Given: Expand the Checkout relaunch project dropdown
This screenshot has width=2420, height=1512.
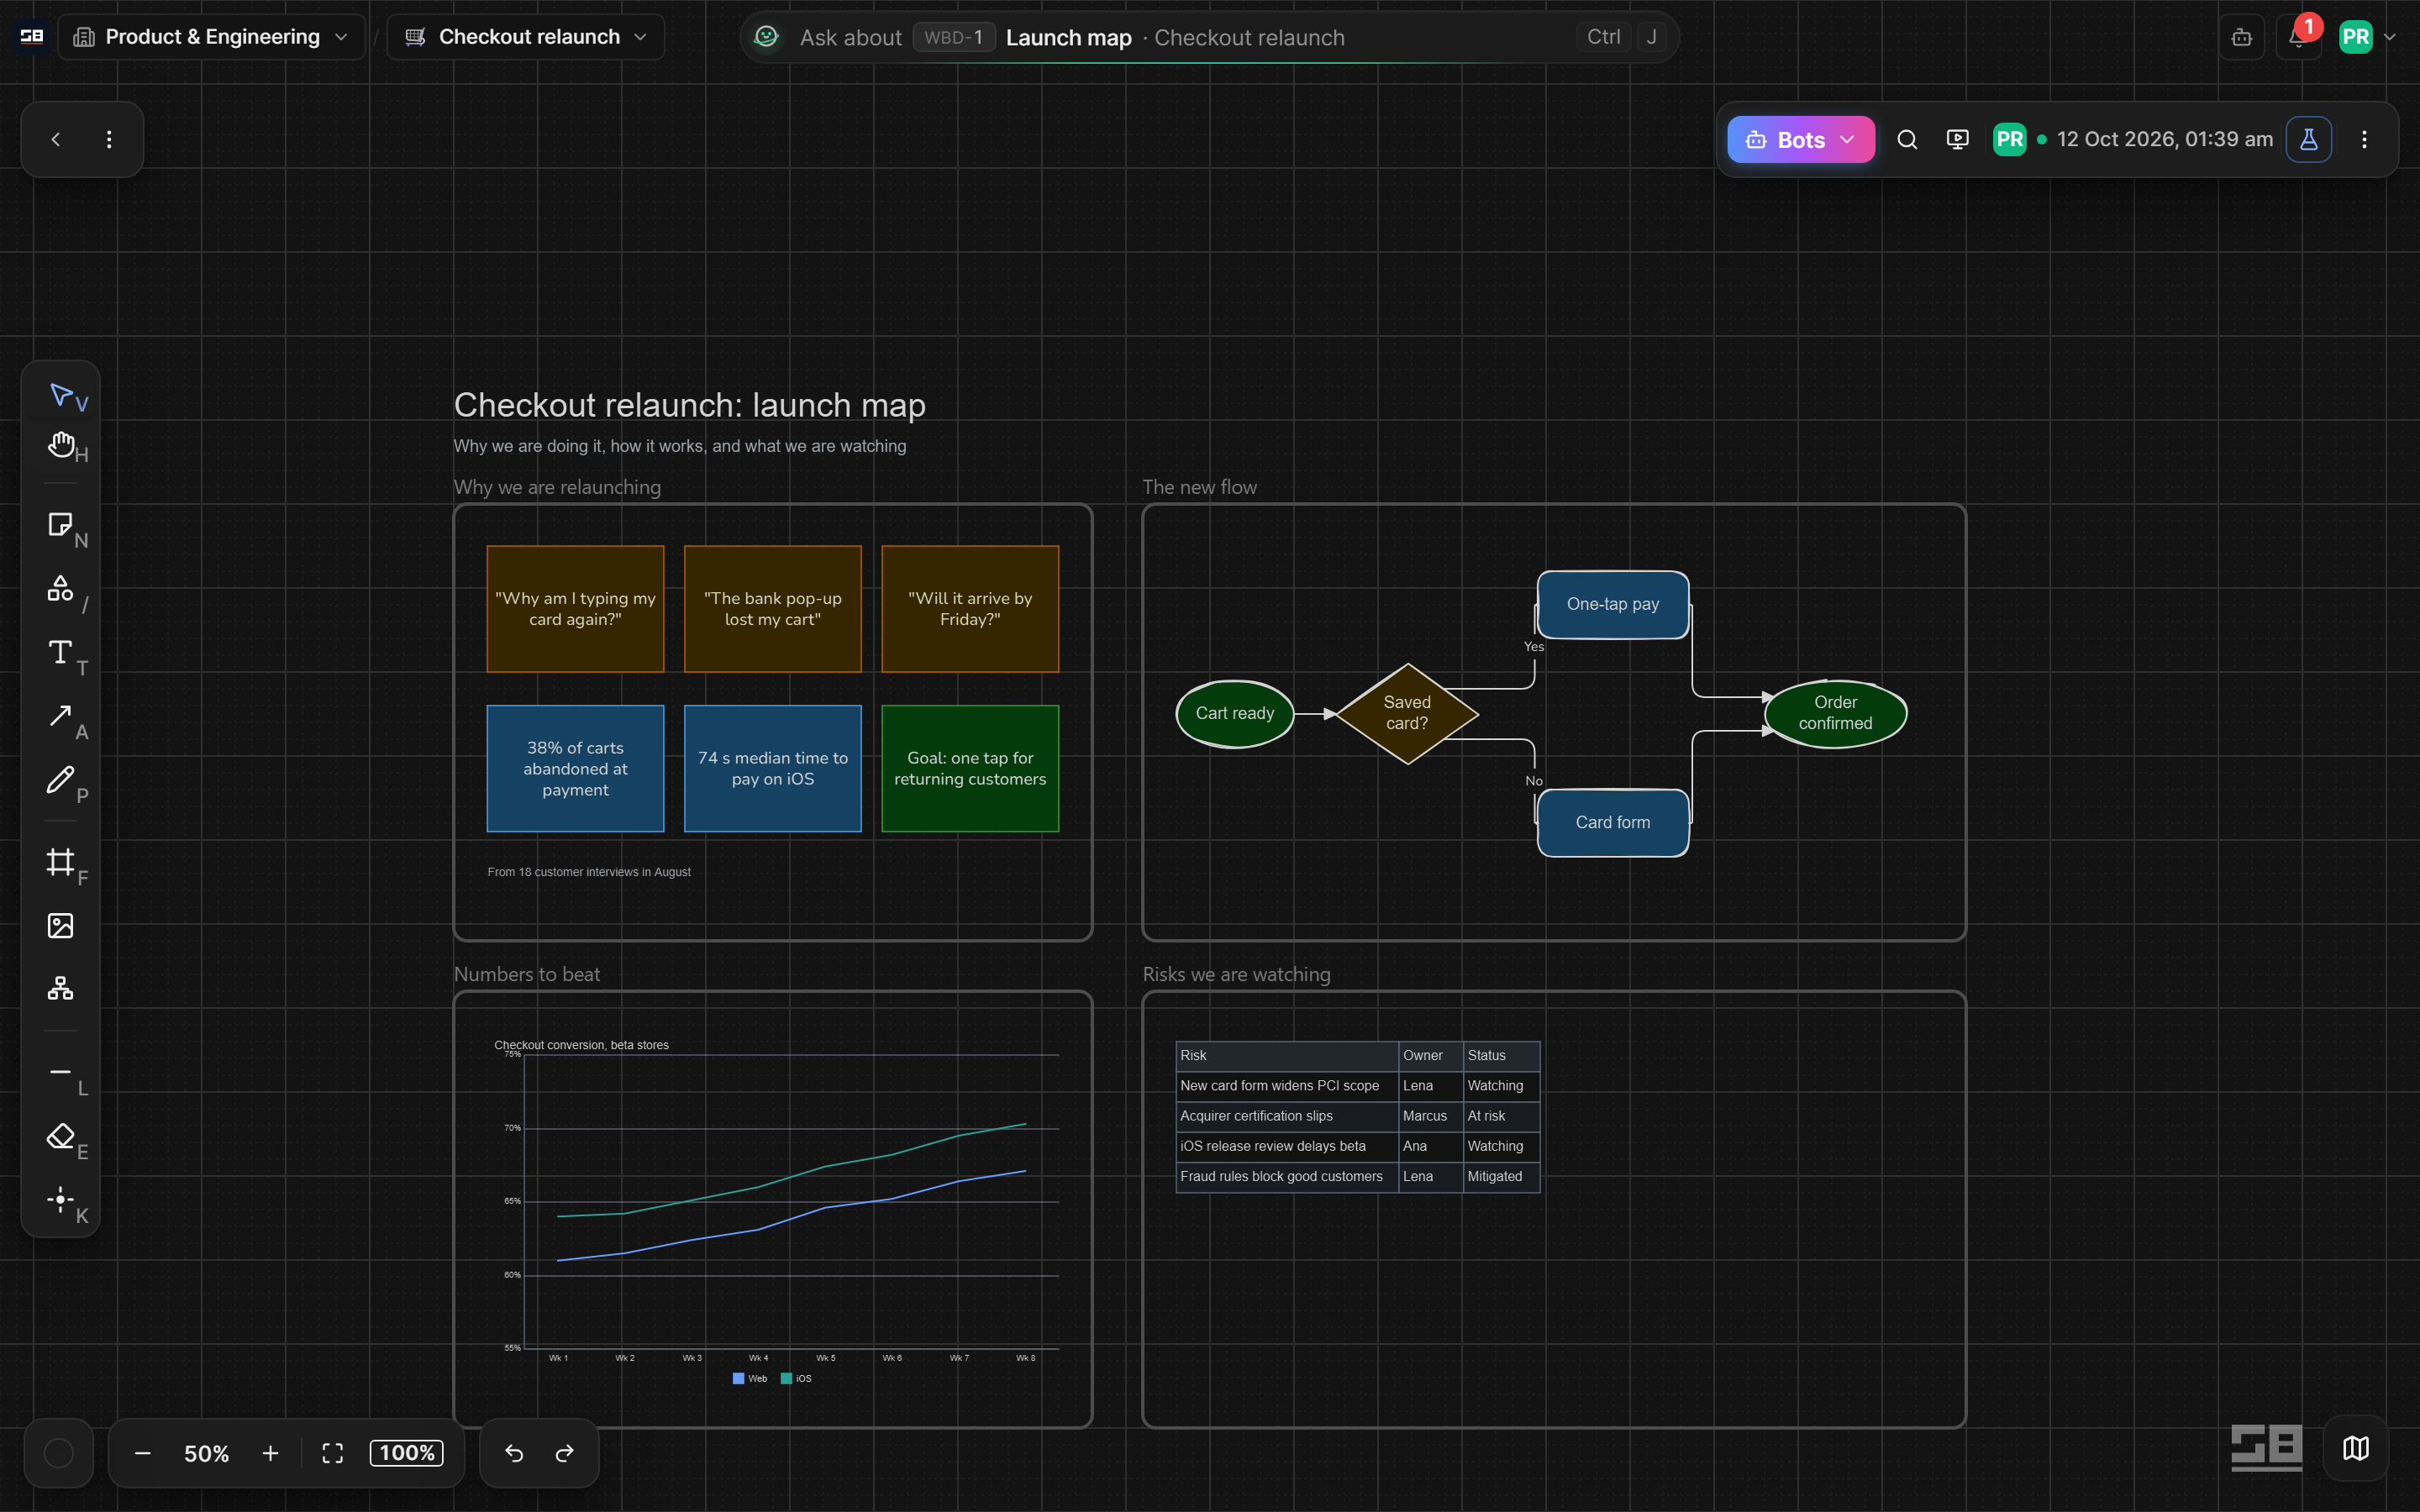Looking at the screenshot, I should (x=526, y=37).
